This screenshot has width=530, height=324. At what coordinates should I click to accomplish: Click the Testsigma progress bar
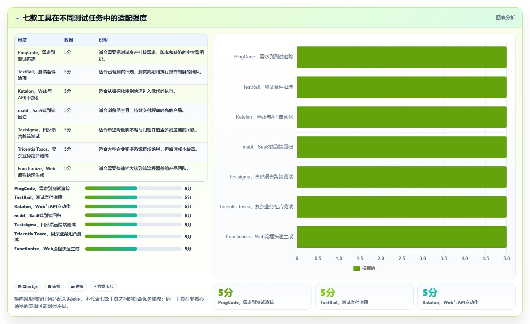(133, 224)
